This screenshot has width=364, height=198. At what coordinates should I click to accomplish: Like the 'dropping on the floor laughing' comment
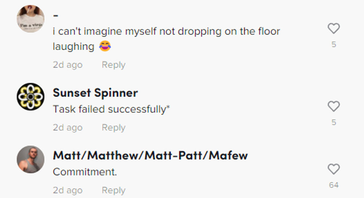click(334, 29)
